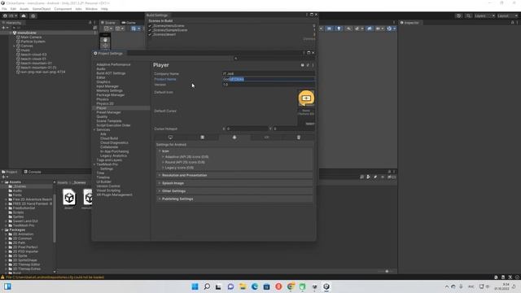521x293 pixels.
Task: Open the Unity account dropdown in toolbar
Action: click(x=11, y=15)
